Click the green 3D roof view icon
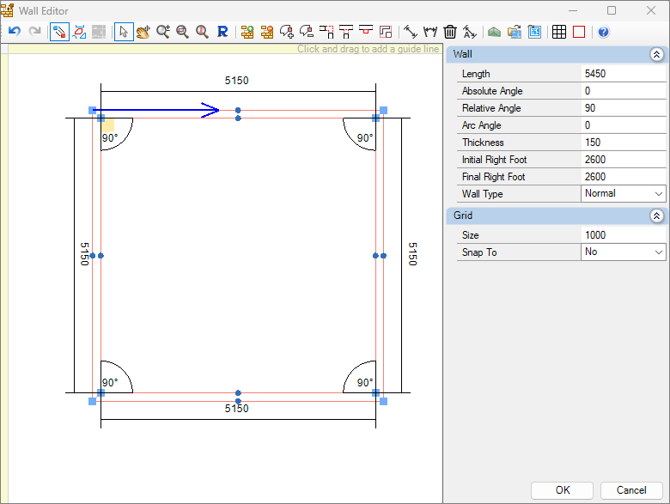Viewport: 670px width, 504px height. pos(495,32)
